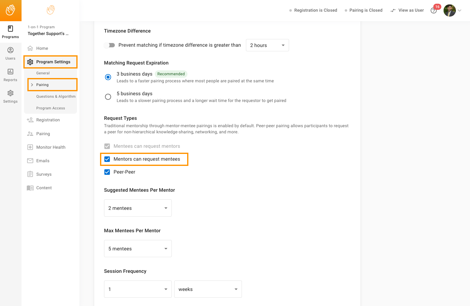Open help question mark icon with badge
The image size is (470, 306).
pos(434,10)
